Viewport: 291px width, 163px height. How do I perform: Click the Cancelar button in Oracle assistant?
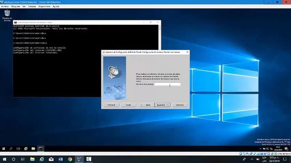(x=111, y=105)
